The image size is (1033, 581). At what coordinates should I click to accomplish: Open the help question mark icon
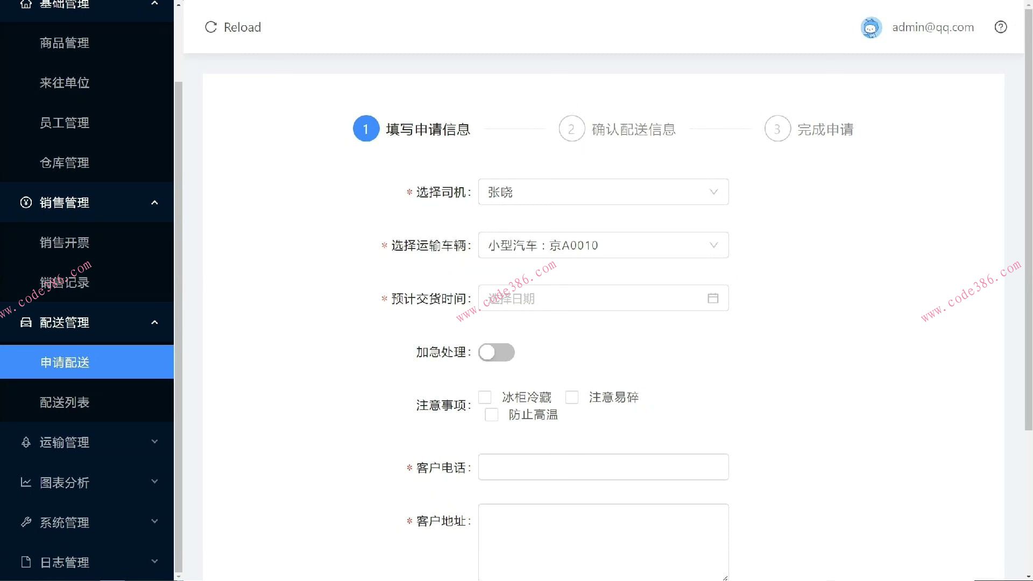click(1000, 27)
